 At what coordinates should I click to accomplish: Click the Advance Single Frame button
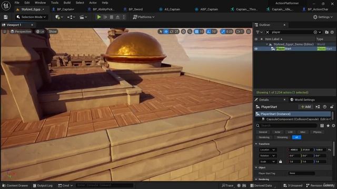click(105, 17)
